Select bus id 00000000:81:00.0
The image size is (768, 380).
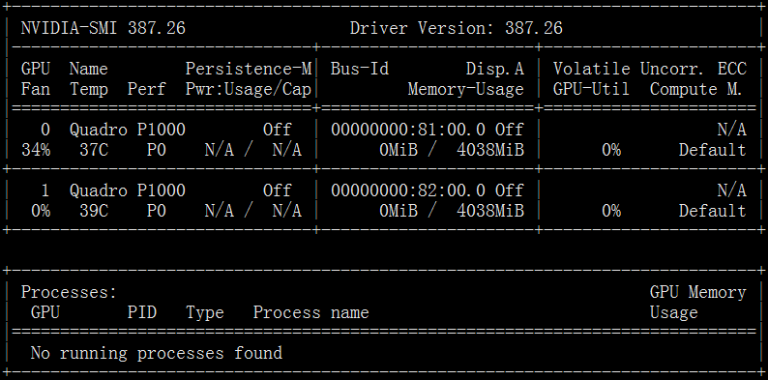pyautogui.click(x=408, y=130)
